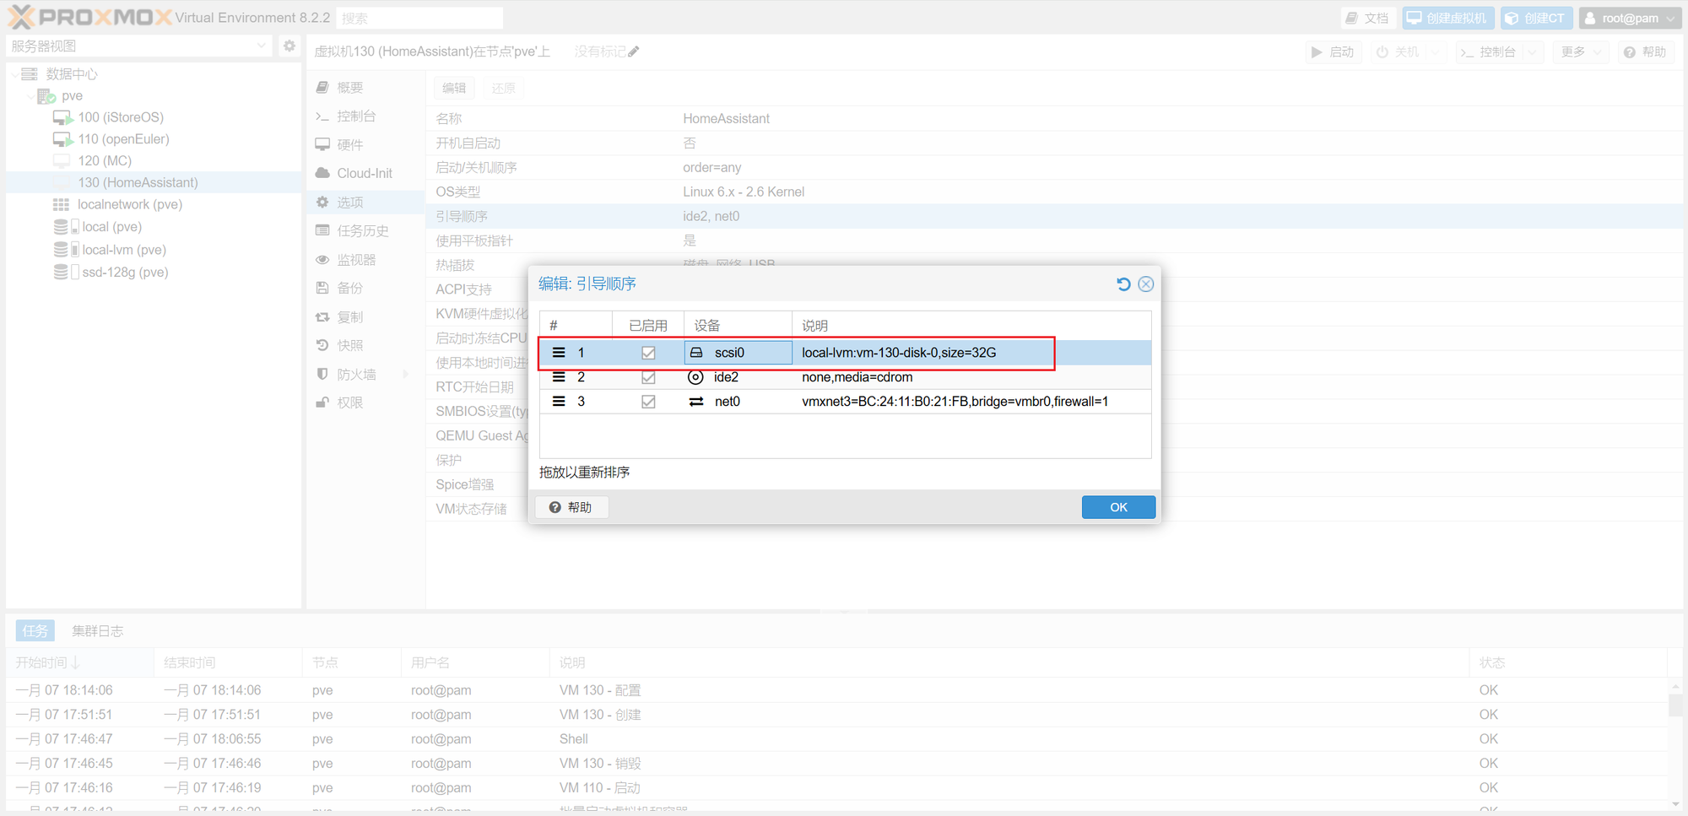The height and width of the screenshot is (816, 1688).
Task: Open the More dropdown menu
Action: pyautogui.click(x=1579, y=52)
